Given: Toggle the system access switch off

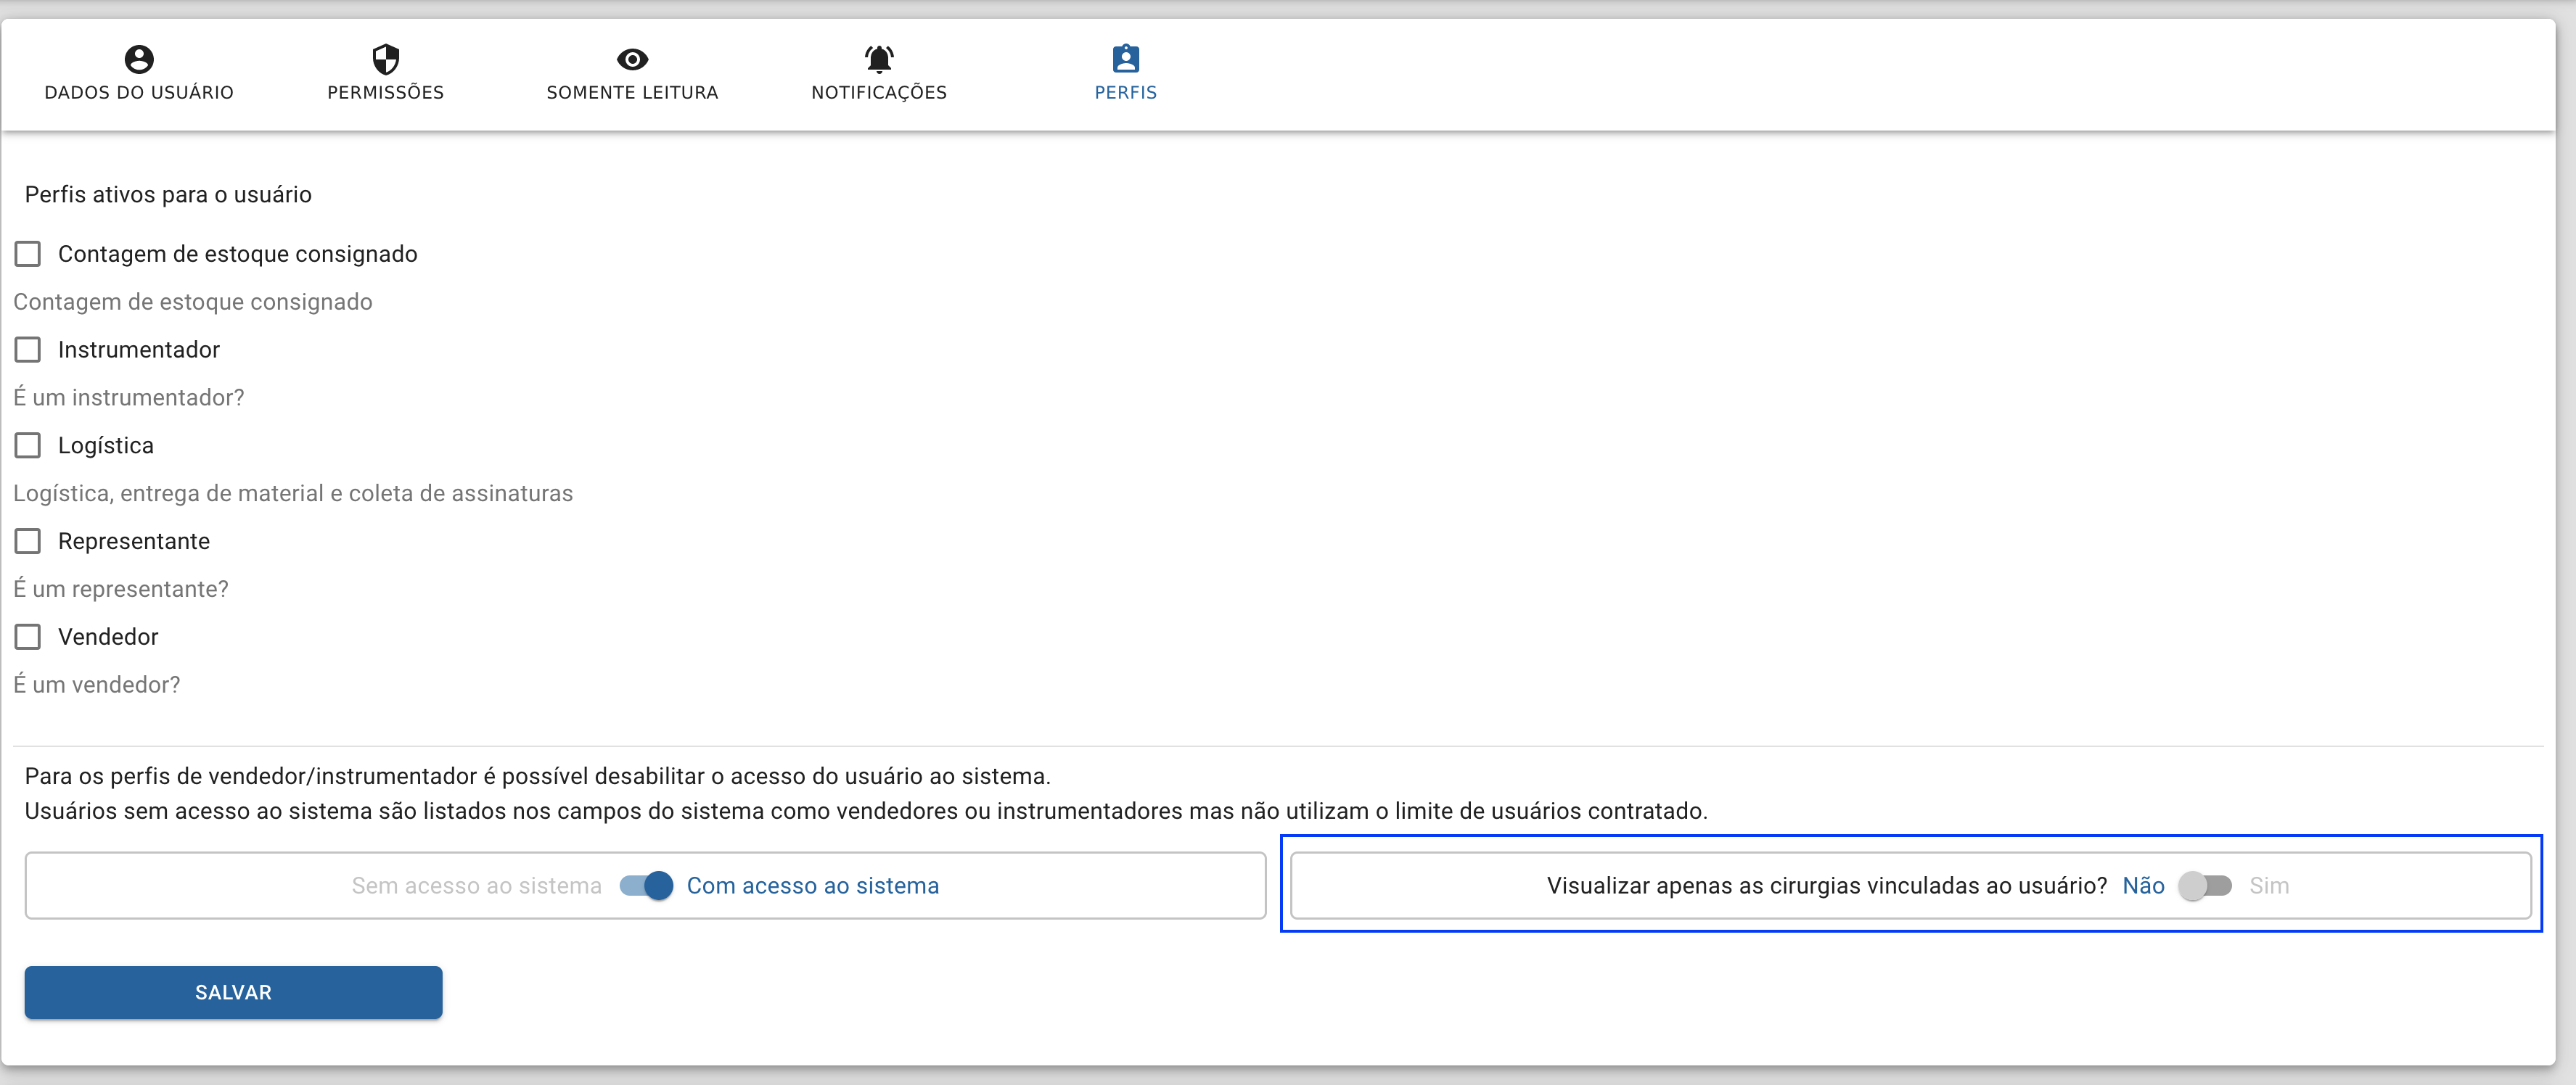Looking at the screenshot, I should pyautogui.click(x=646, y=886).
